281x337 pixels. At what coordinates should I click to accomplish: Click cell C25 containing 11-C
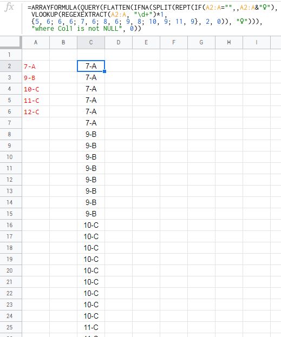click(x=91, y=328)
